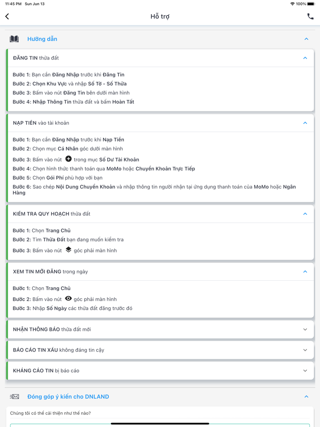Image resolution: width=320 pixels, height=427 pixels.
Task: Tap the Hướng dẫn heading link
Action: (x=42, y=39)
